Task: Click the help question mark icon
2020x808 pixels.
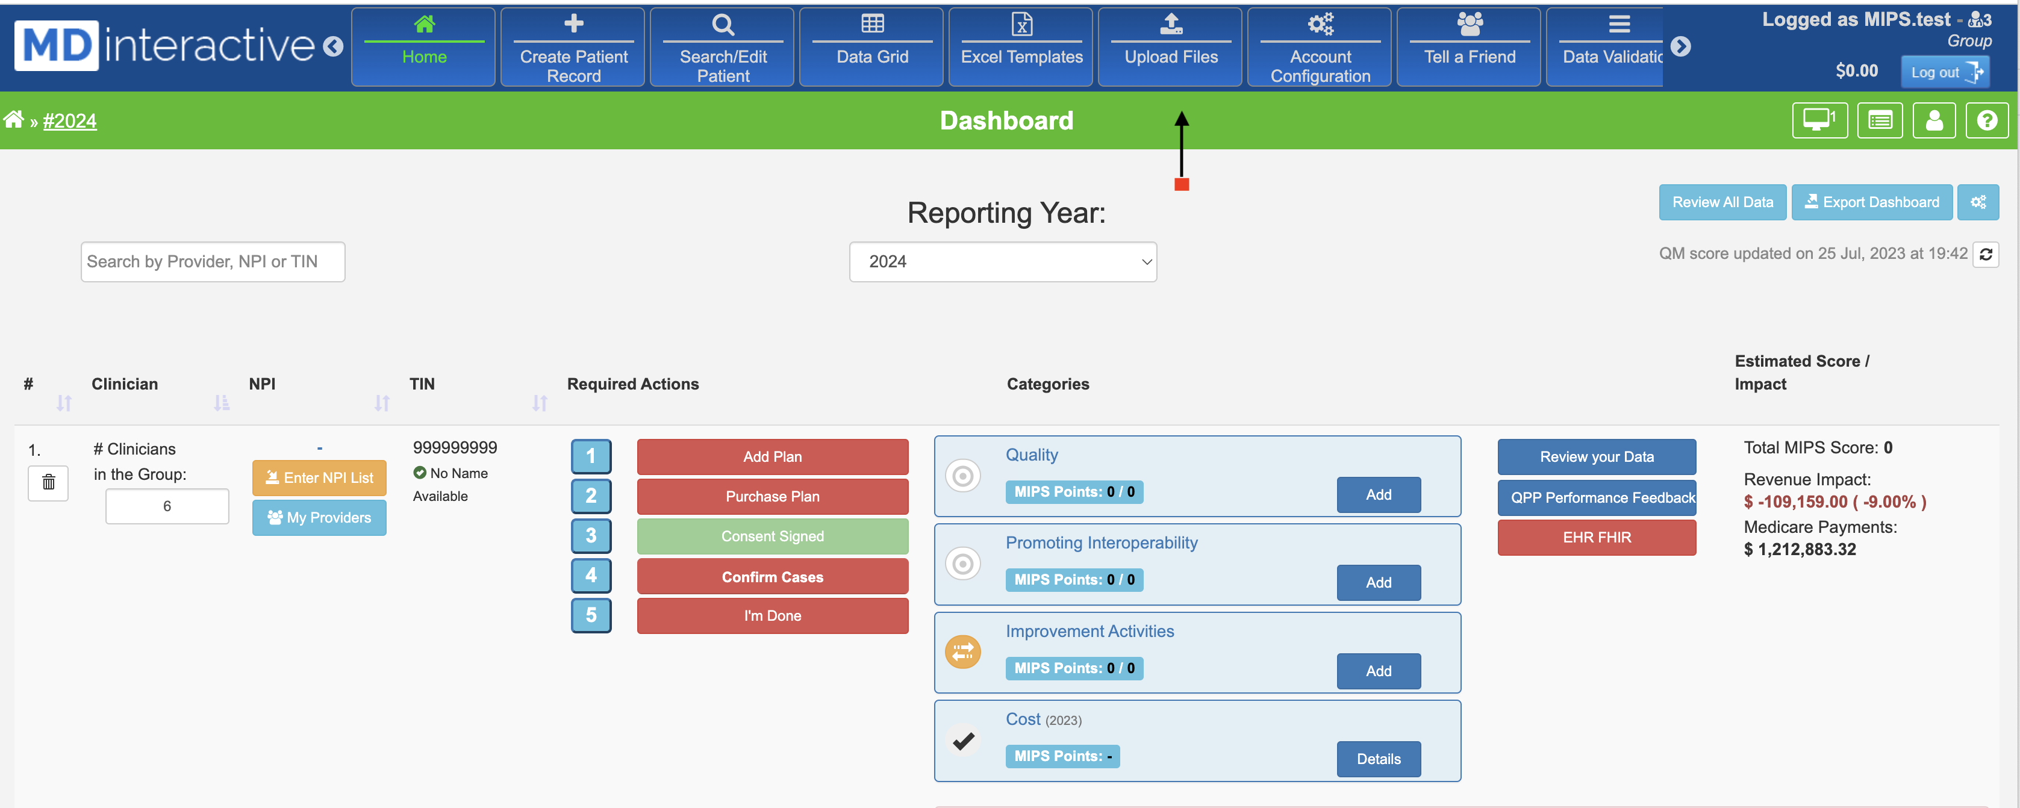Action: click(1986, 120)
